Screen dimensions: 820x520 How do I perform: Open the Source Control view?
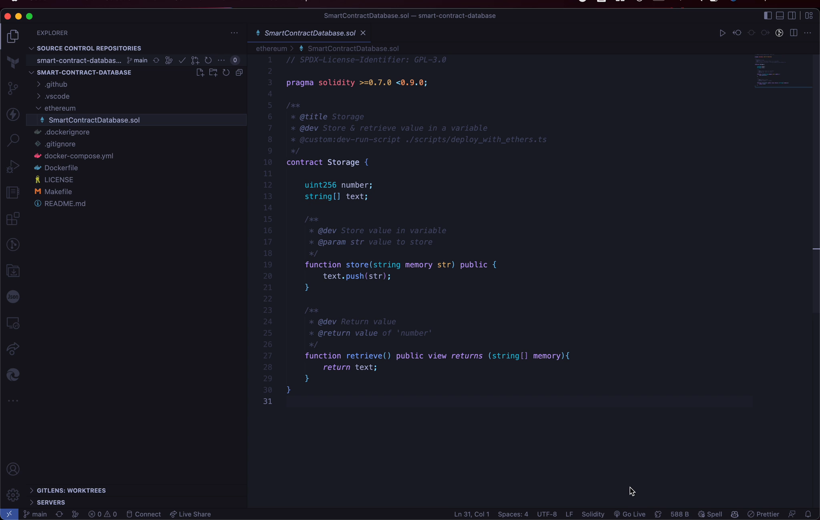click(13, 88)
